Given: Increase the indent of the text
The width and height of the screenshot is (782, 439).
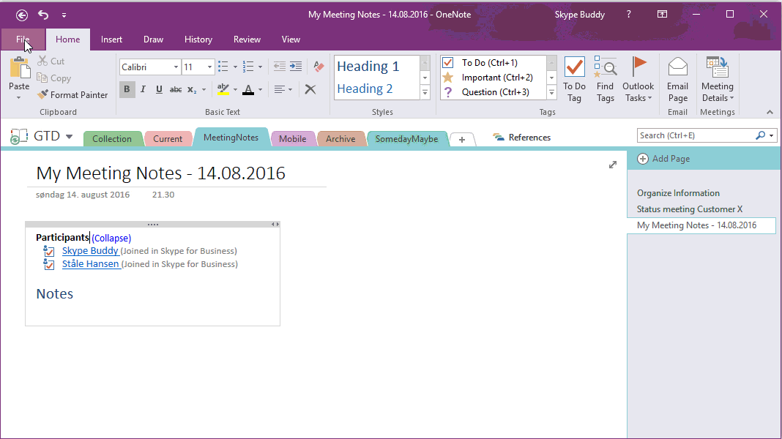Looking at the screenshot, I should [x=296, y=67].
